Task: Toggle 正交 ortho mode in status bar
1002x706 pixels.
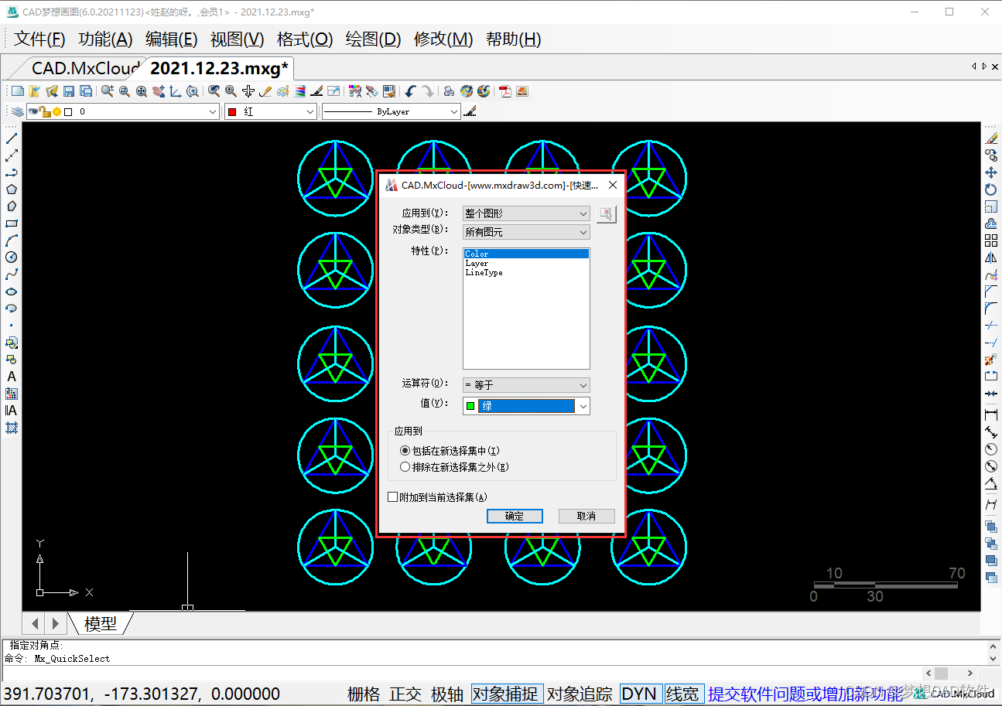Action: click(405, 694)
